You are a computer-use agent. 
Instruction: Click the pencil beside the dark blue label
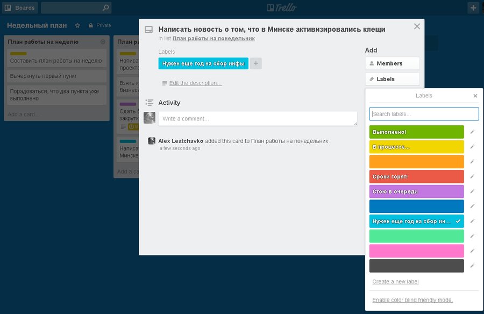point(472,206)
